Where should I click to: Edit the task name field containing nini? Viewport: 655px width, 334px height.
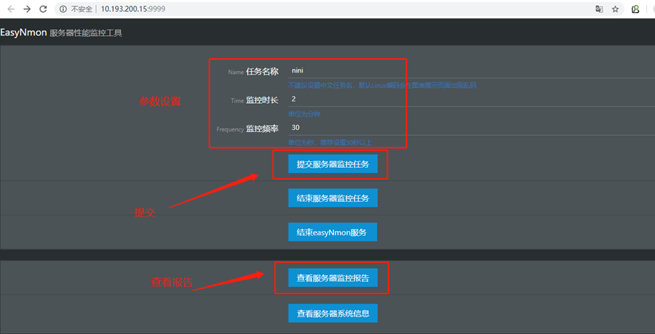coord(472,70)
